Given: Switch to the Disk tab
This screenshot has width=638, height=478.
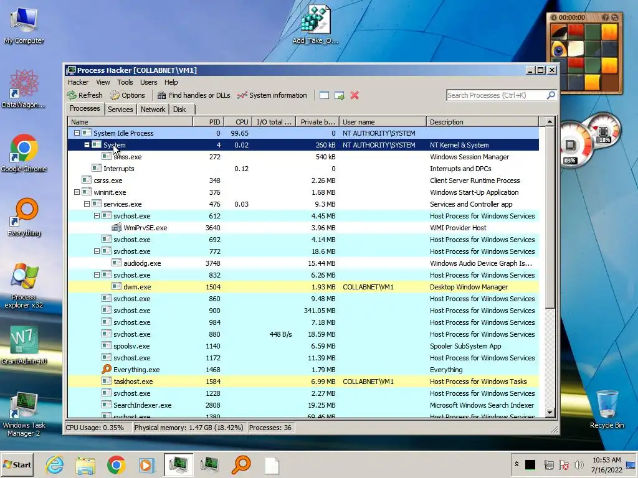Looking at the screenshot, I should click(x=179, y=110).
